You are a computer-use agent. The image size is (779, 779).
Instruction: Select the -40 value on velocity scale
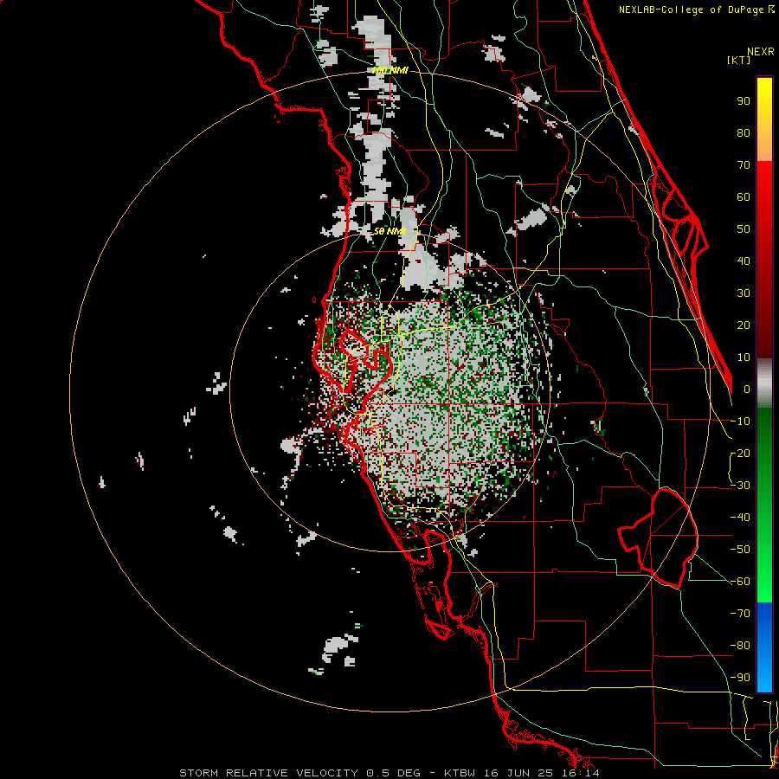point(740,518)
